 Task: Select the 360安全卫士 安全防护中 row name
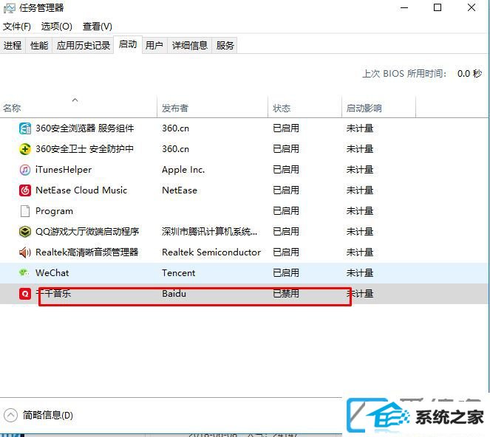point(84,149)
